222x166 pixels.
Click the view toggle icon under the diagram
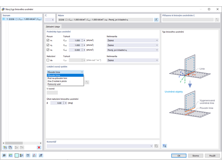point(164,146)
